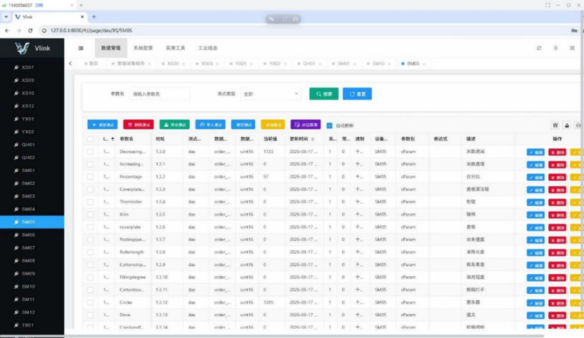Click the refresh icon in the top header
The height and width of the screenshot is (338, 584).
click(539, 48)
